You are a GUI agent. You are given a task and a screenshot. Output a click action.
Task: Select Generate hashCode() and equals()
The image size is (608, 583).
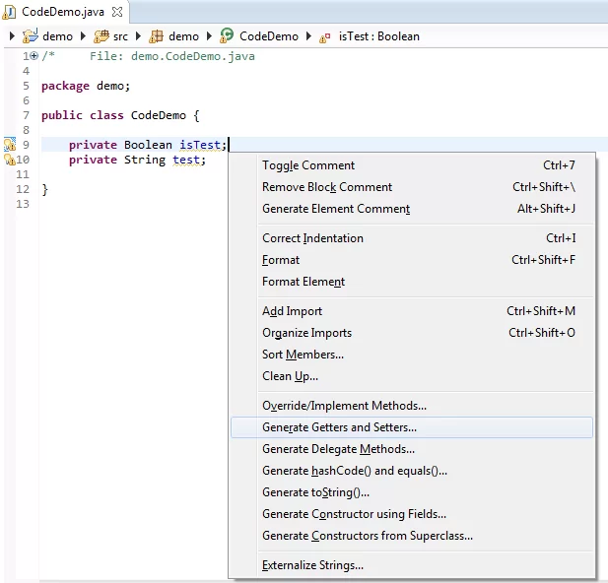pos(411,471)
